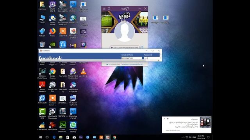Screen dimensions: 250x140
Task: Select the Macrorit Disk Partition icon
Action: coord(73,73)
